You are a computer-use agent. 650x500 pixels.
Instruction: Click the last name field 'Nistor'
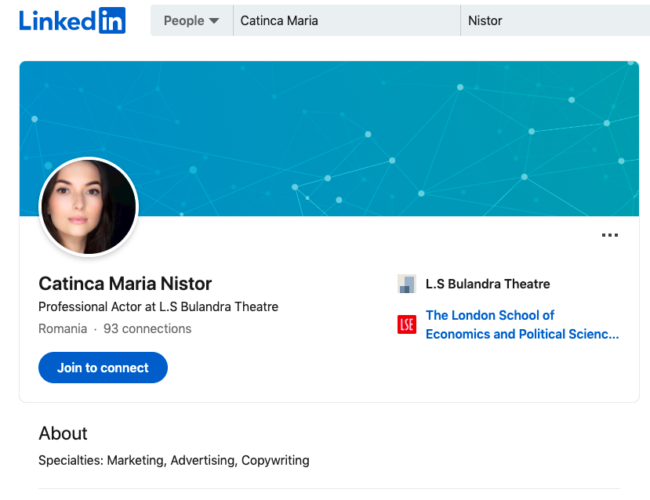555,20
